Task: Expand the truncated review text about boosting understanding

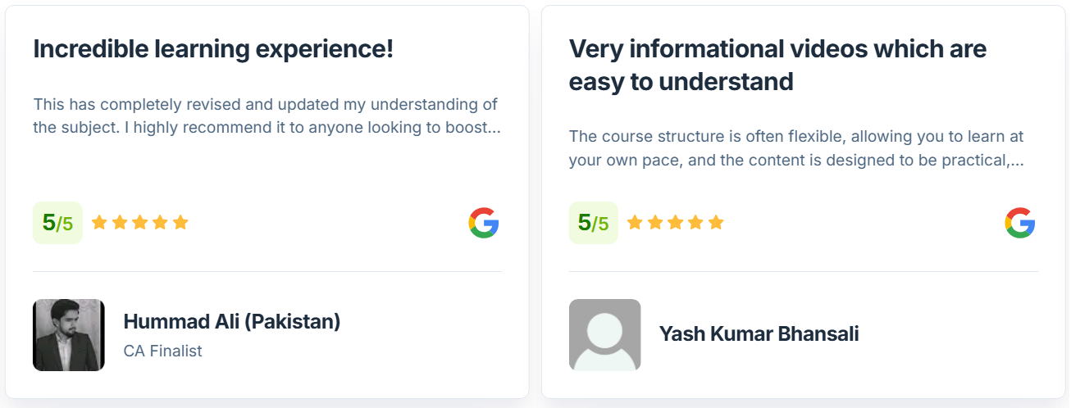Action: [267, 116]
